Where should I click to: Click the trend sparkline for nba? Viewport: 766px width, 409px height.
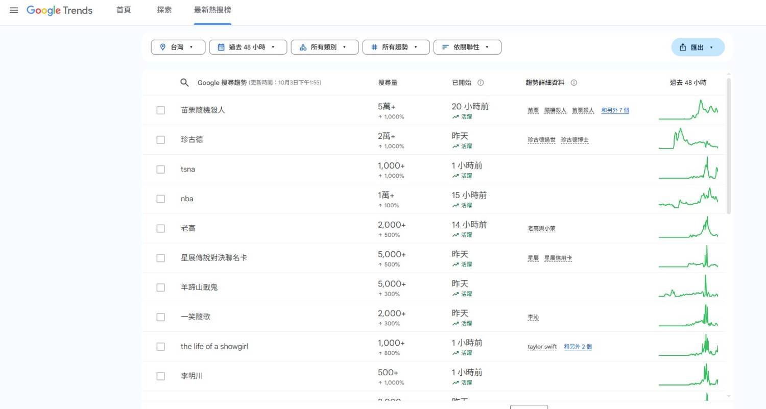point(688,199)
